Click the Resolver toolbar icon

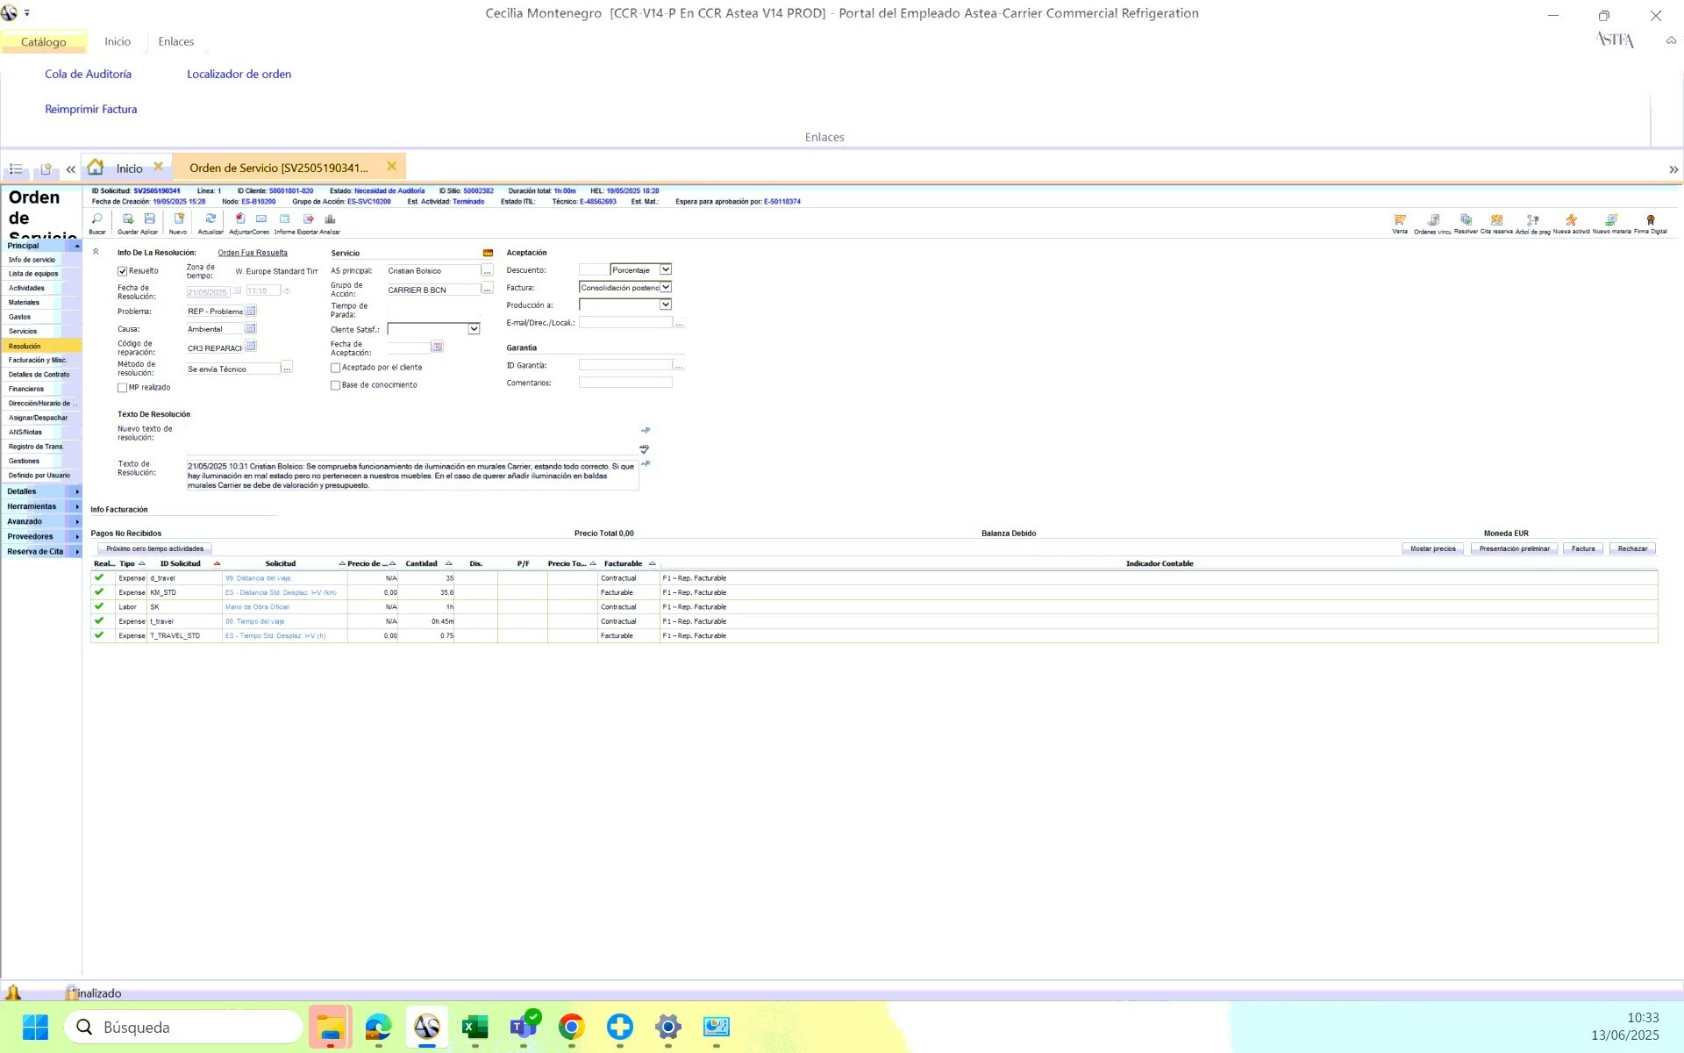tap(1466, 220)
